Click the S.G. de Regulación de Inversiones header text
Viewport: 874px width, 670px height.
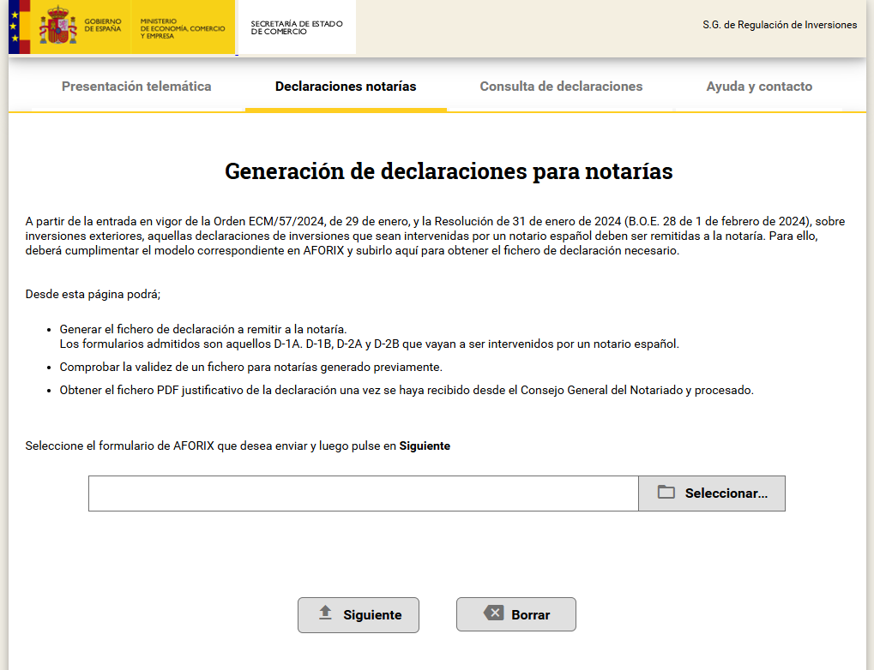tap(779, 25)
